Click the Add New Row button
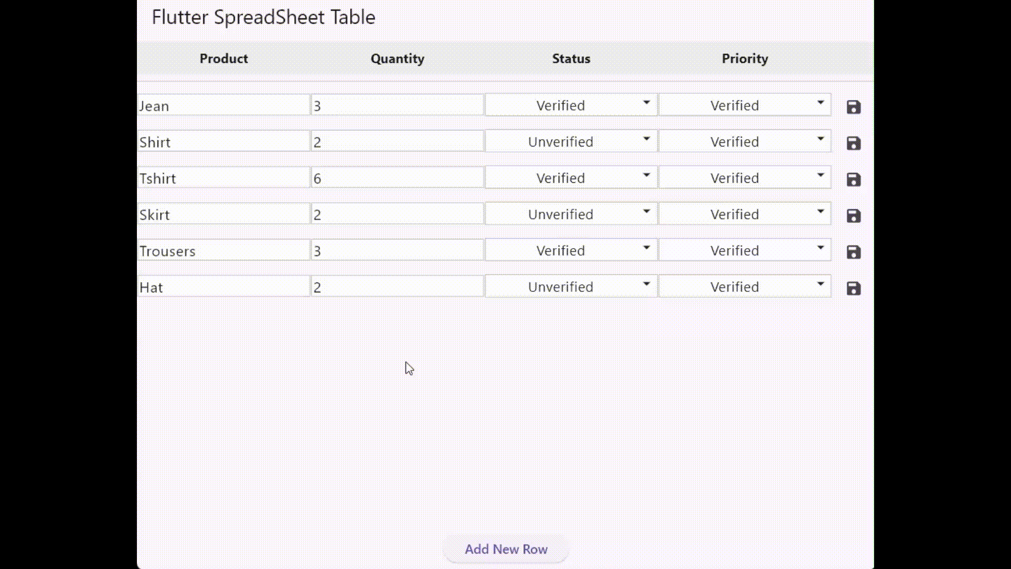This screenshot has height=569, width=1011. click(506, 549)
